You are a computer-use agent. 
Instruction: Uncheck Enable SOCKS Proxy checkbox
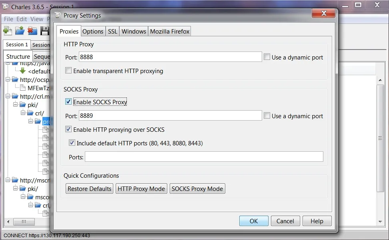pos(68,102)
